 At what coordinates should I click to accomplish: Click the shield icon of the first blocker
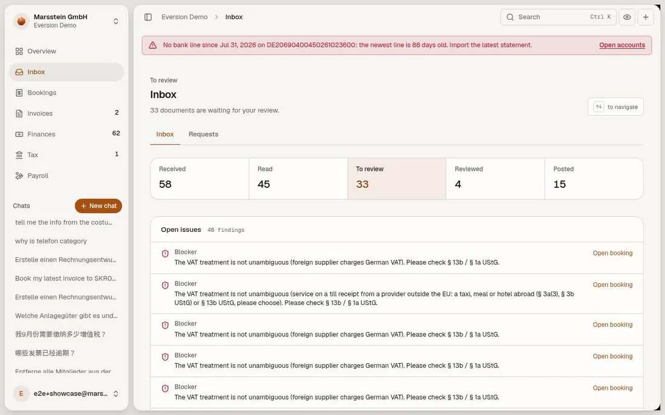(x=165, y=254)
